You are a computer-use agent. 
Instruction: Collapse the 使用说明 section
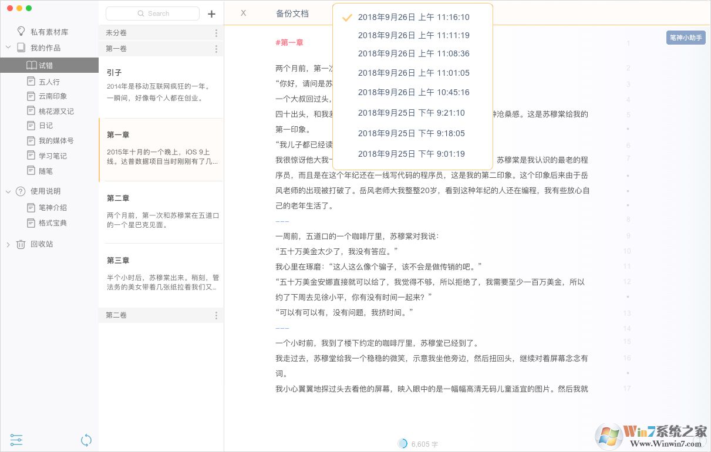(8, 191)
